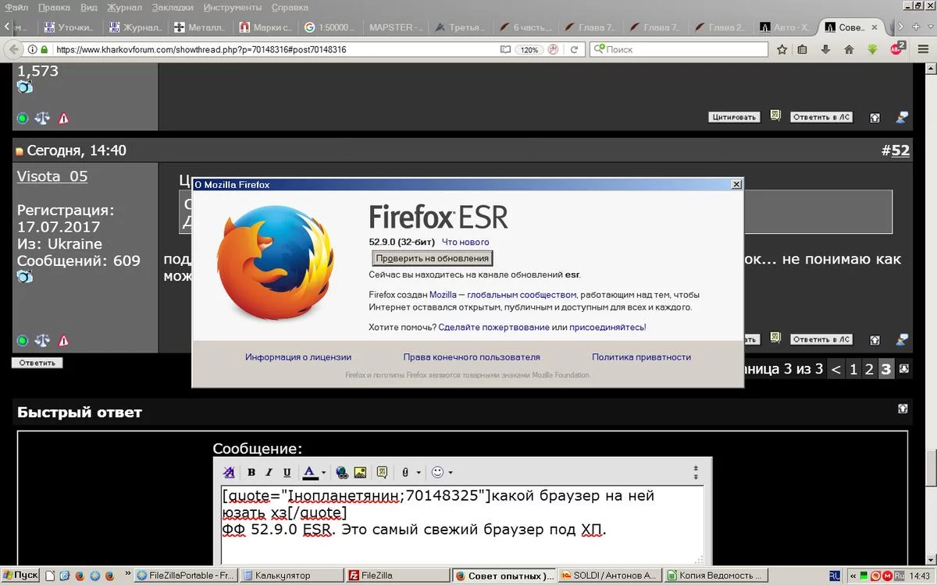Switch to Калькулятор in the taskbar

(x=292, y=576)
